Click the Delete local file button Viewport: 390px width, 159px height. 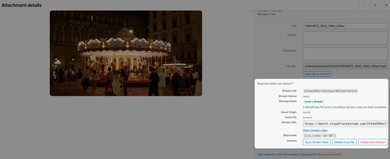[x=344, y=142]
